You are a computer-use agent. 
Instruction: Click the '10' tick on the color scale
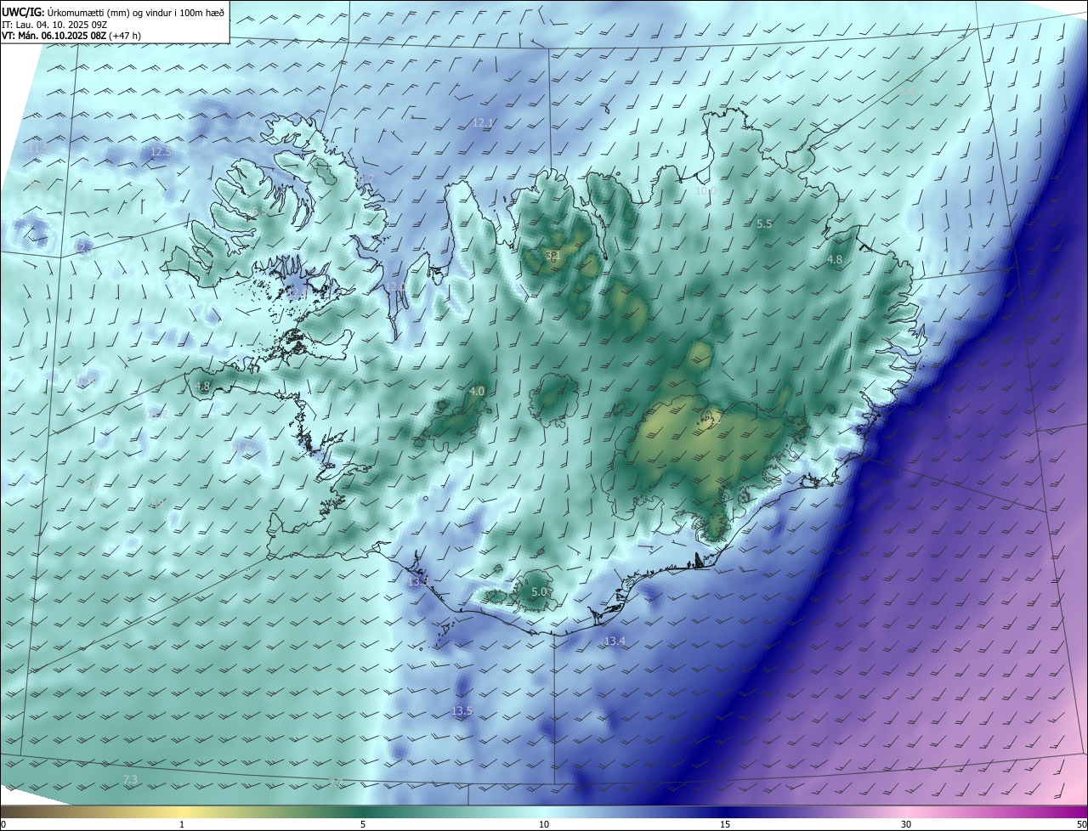point(544,825)
